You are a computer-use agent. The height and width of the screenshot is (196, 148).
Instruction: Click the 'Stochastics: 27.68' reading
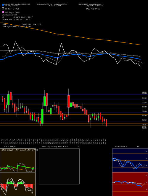[x=10, y=15]
